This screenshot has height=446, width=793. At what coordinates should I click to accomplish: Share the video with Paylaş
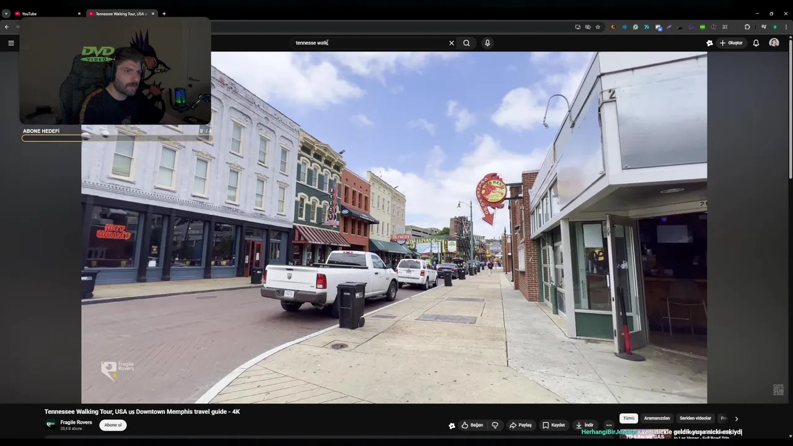(x=520, y=425)
